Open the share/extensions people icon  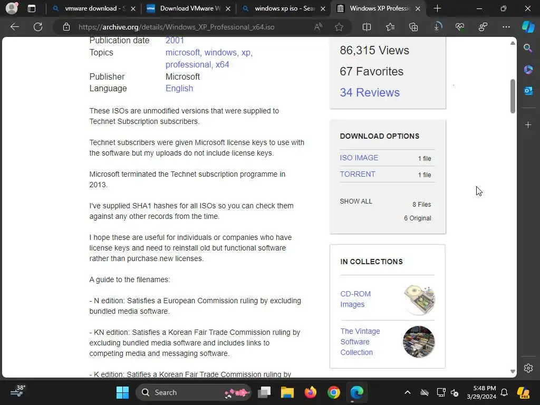[x=483, y=27]
